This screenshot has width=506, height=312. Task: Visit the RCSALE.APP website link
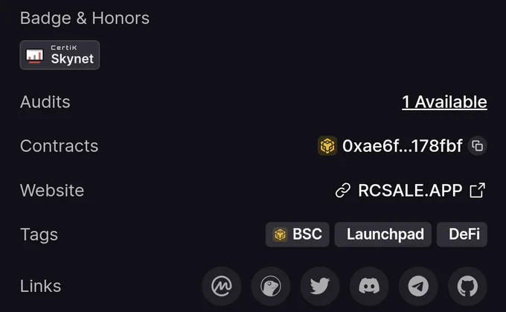click(x=410, y=190)
